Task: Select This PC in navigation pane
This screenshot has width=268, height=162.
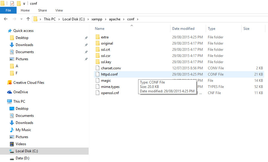Action: (x=19, y=102)
